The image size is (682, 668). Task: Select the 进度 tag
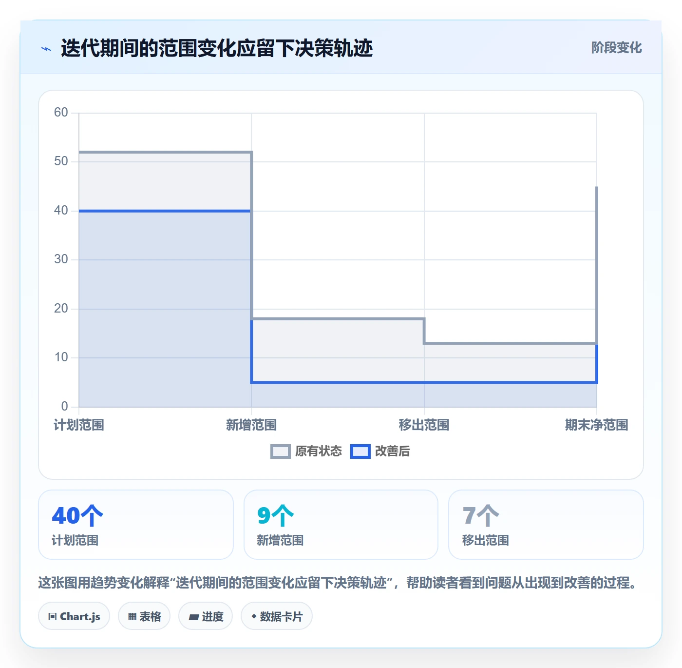coord(206,616)
